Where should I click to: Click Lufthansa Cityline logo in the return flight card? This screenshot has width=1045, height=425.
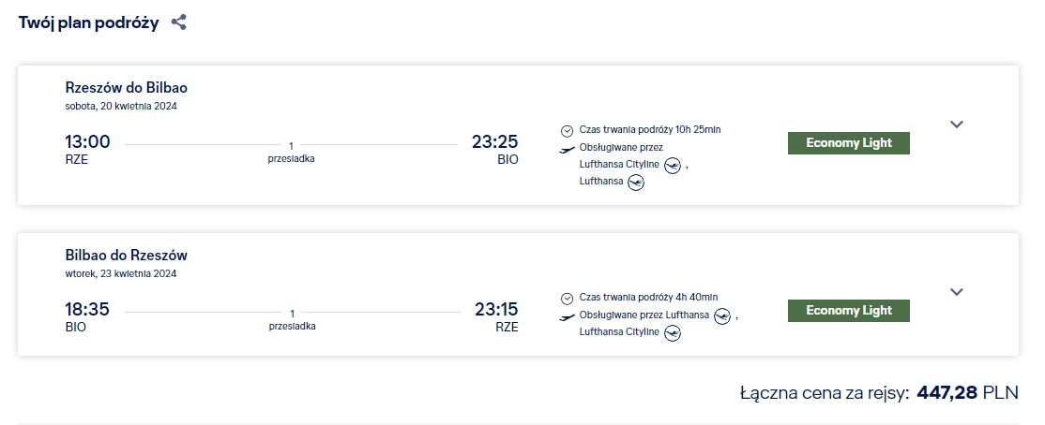pos(672,333)
